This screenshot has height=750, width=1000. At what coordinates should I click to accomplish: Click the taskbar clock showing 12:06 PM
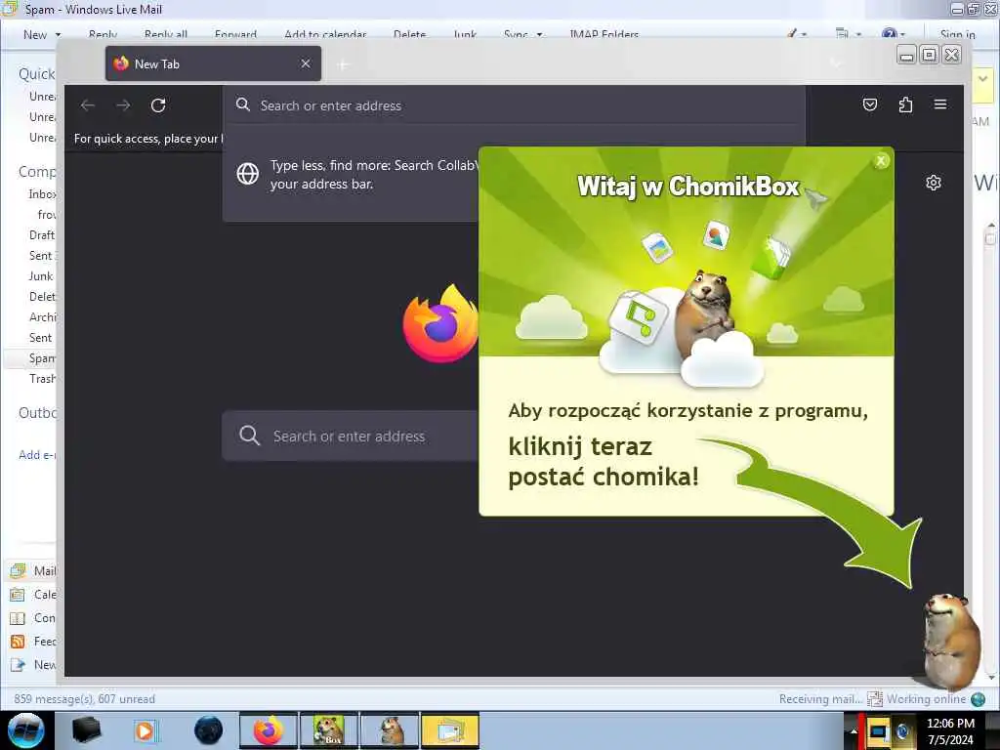coord(950,731)
